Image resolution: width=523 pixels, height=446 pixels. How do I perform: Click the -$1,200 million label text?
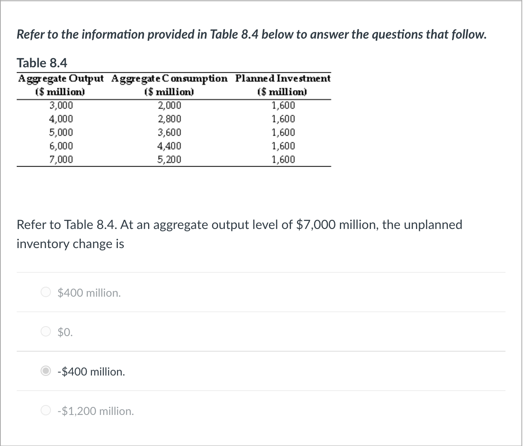pyautogui.click(x=96, y=411)
